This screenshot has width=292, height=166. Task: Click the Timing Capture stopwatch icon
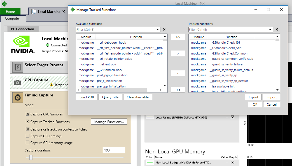click(x=18, y=98)
